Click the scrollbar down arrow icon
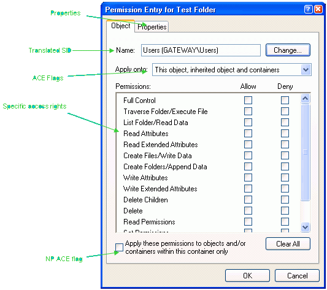The image size is (327, 290). click(x=306, y=227)
